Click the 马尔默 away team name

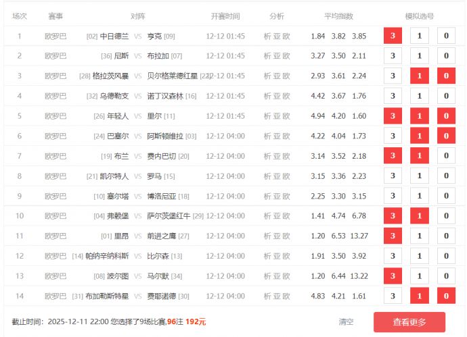(x=158, y=276)
